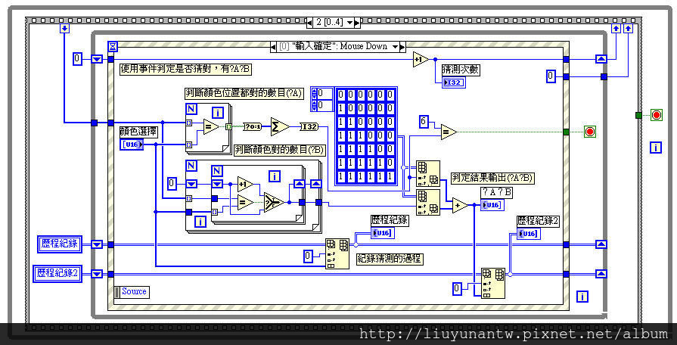
Task: Open the "2 [0..4]" case dropdown
Action: (x=349, y=23)
